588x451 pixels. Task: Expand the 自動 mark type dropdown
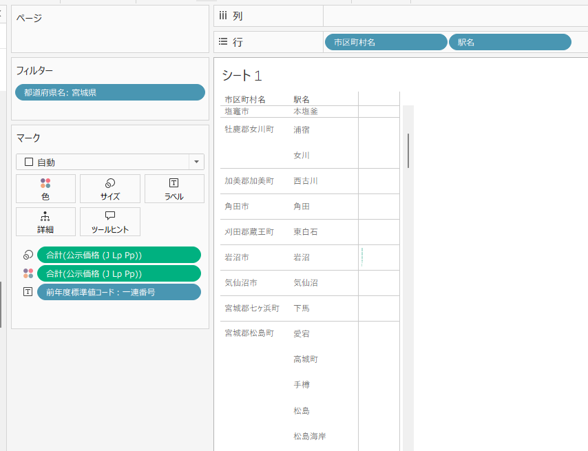pos(102,162)
